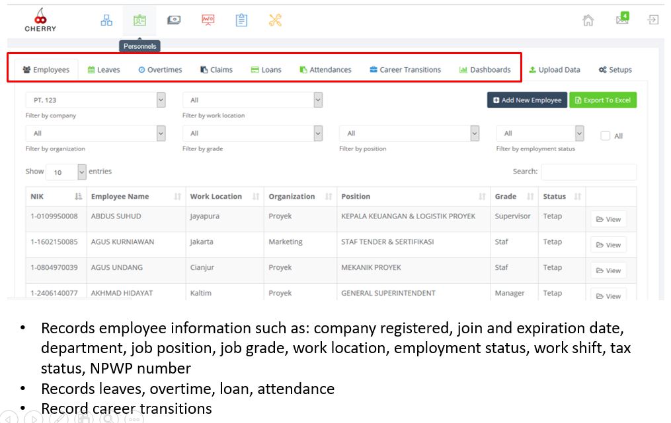This screenshot has width=671, height=423.
Task: Click inside the Search input field
Action: (588, 172)
